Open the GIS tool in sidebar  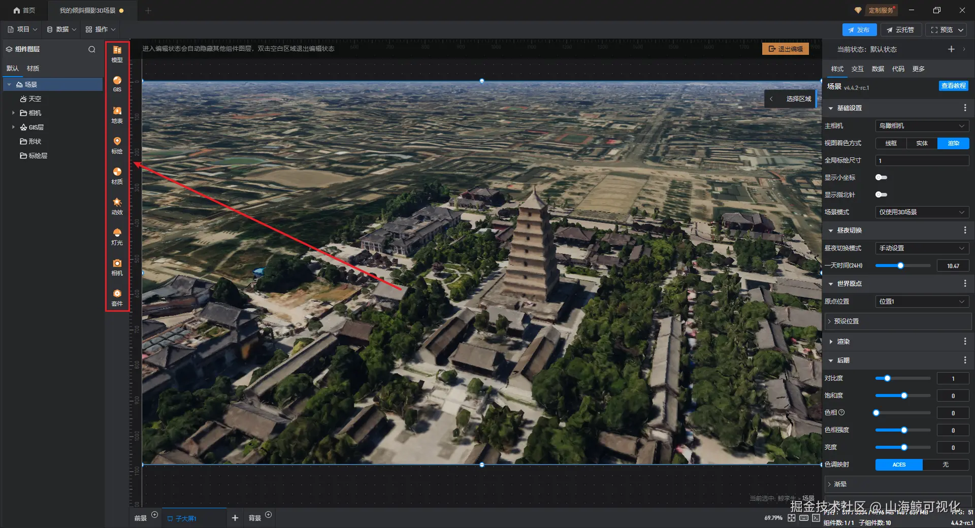(117, 84)
